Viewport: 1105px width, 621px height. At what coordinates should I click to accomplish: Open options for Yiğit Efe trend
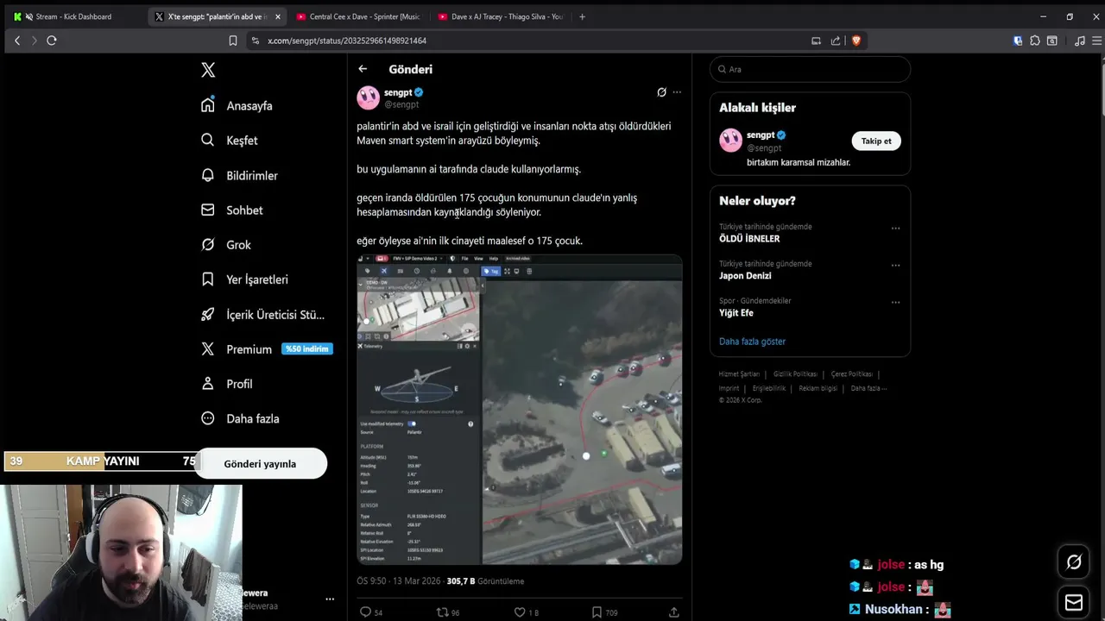point(895,303)
